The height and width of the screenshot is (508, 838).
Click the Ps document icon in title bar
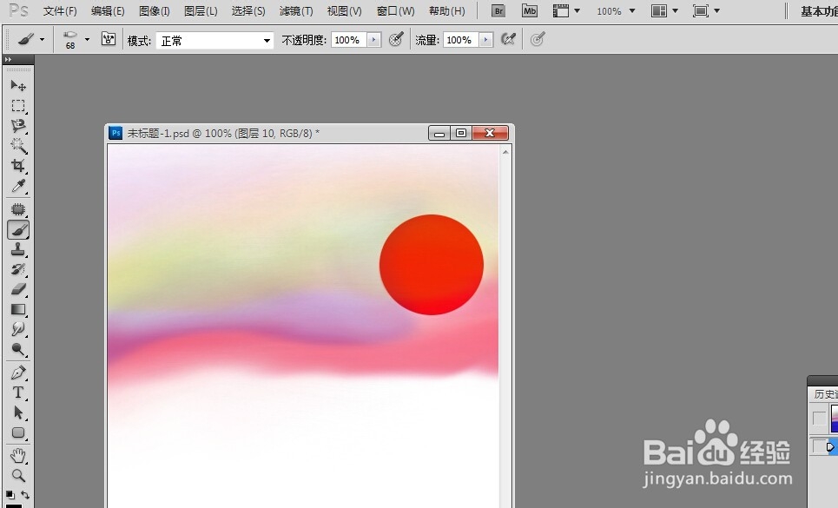pyautogui.click(x=115, y=133)
